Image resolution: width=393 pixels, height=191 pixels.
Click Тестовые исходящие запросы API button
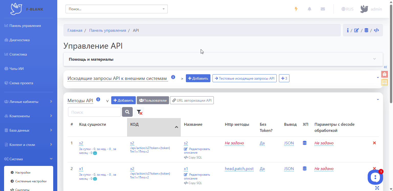coord(244,78)
